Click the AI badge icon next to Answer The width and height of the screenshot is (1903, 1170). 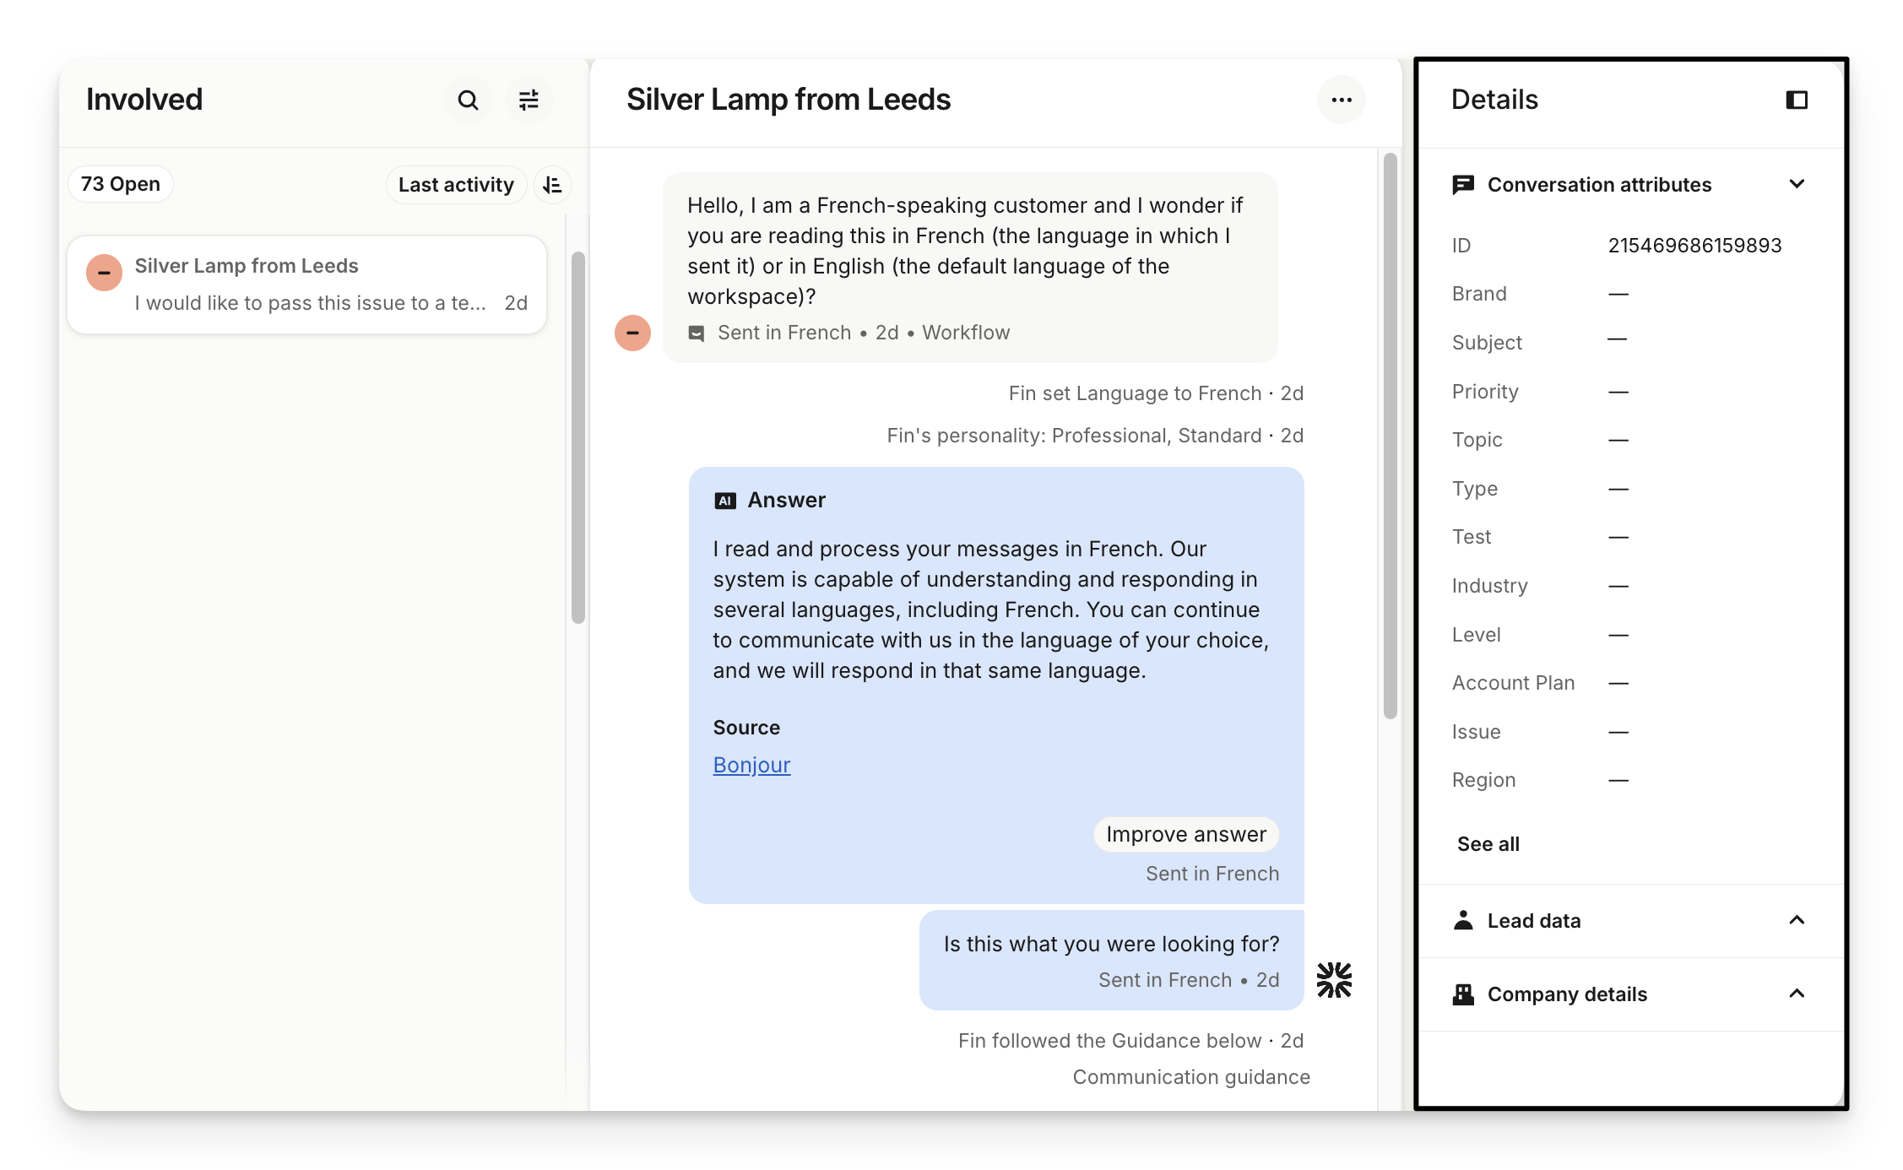[725, 501]
